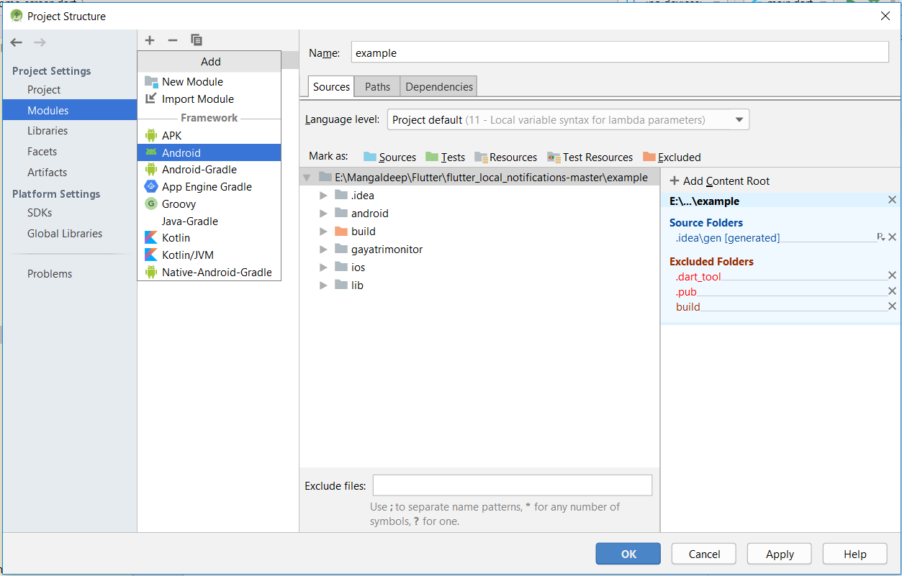This screenshot has height=576, width=902.
Task: Mark as Excluded folder icon
Action: (x=649, y=157)
